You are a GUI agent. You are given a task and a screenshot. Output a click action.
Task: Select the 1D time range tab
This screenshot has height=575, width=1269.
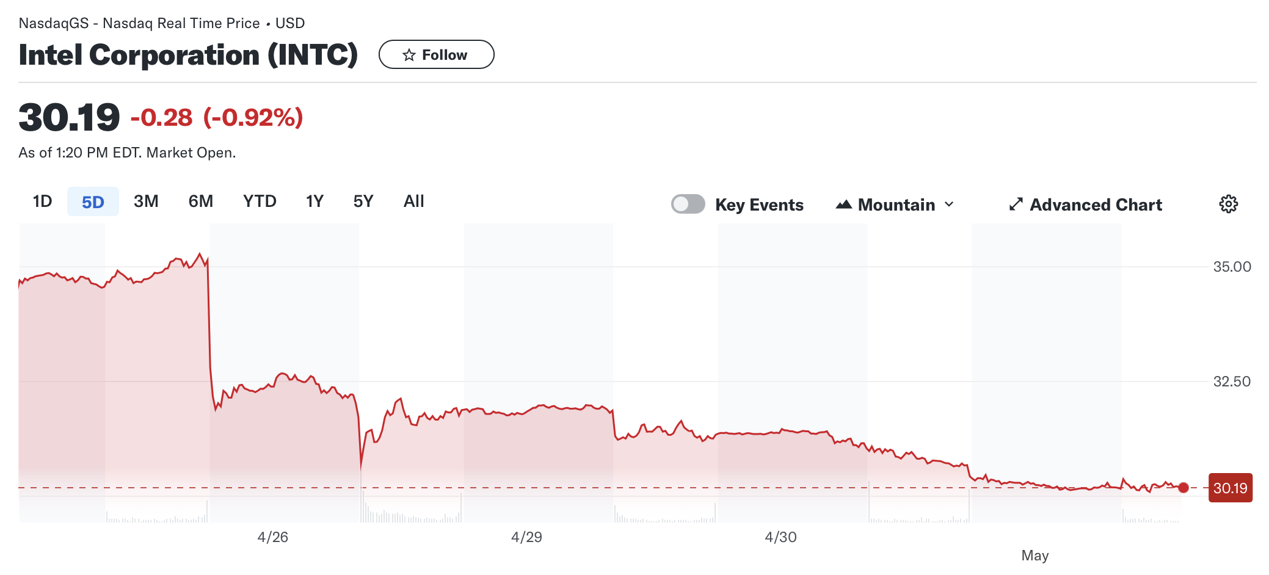coord(42,201)
